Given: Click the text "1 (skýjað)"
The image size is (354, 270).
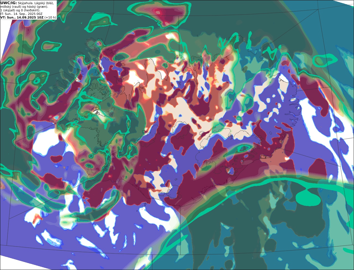Looking at the screenshot, I should 8,10.
